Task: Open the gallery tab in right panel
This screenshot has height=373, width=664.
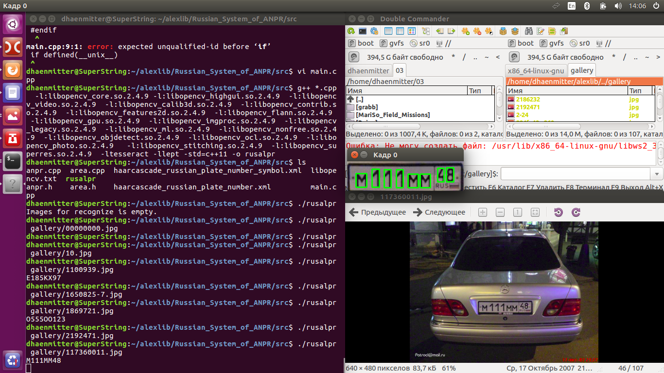Action: (582, 70)
